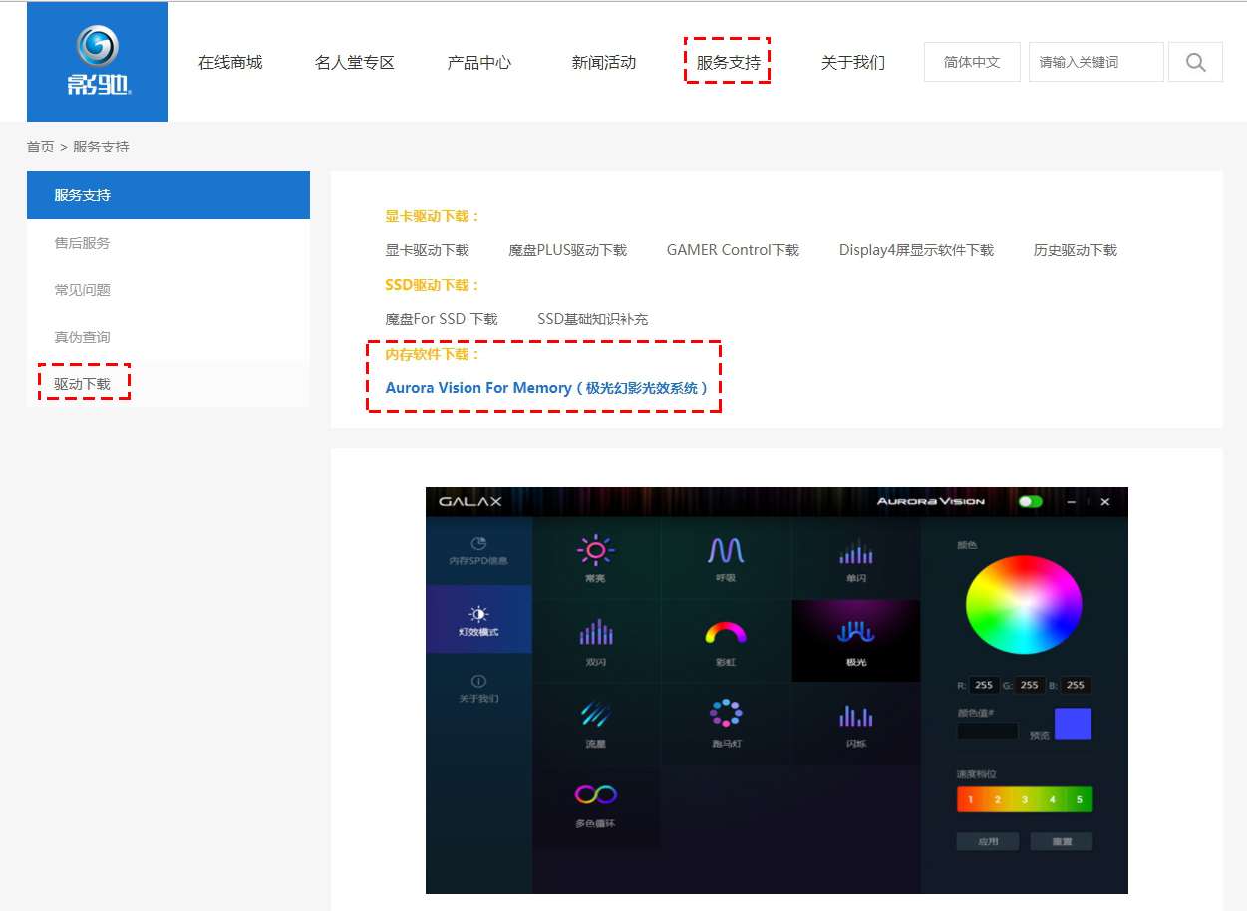Click the search magnifier icon

1195,62
